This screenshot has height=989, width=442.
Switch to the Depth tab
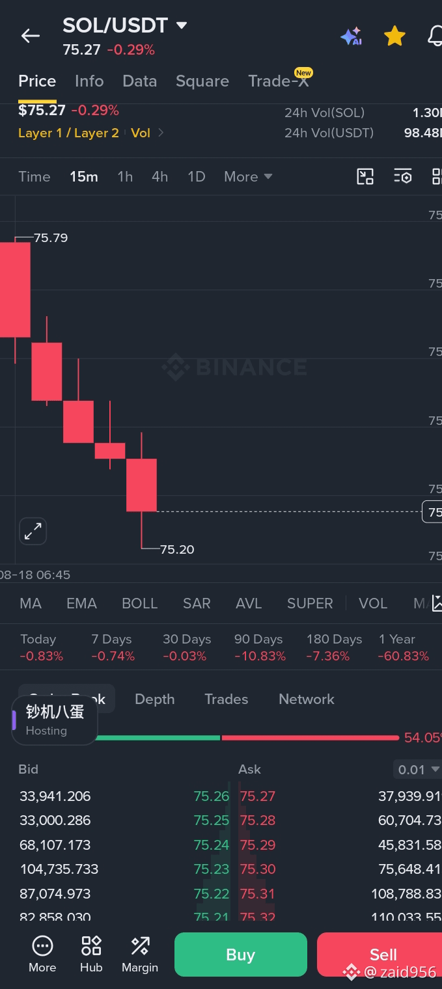154,699
